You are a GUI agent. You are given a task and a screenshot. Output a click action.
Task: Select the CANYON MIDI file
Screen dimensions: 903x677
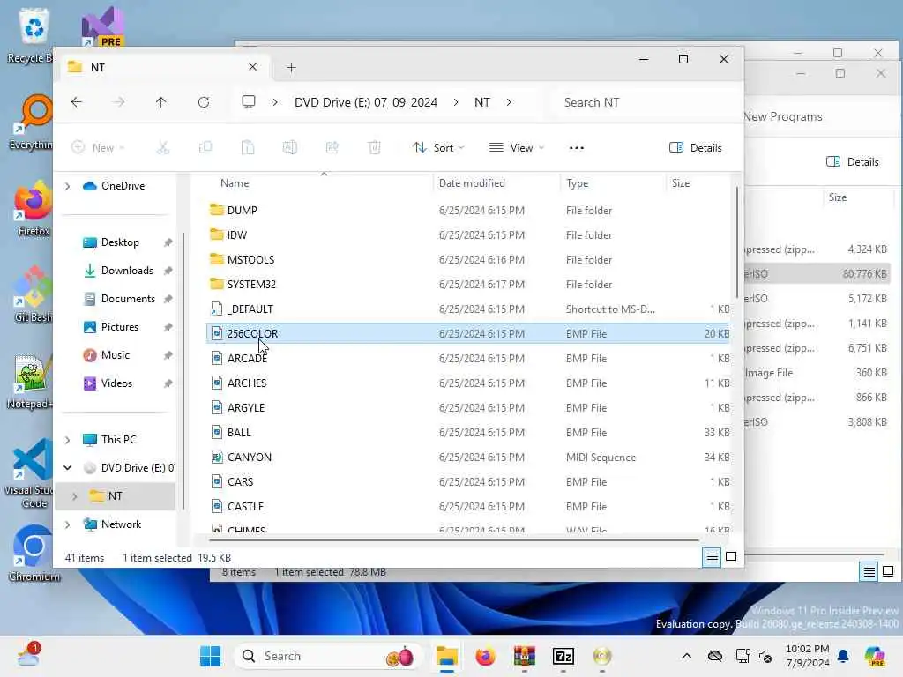coord(467,458)
